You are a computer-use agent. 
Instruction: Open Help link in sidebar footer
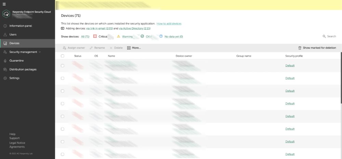tap(12, 134)
